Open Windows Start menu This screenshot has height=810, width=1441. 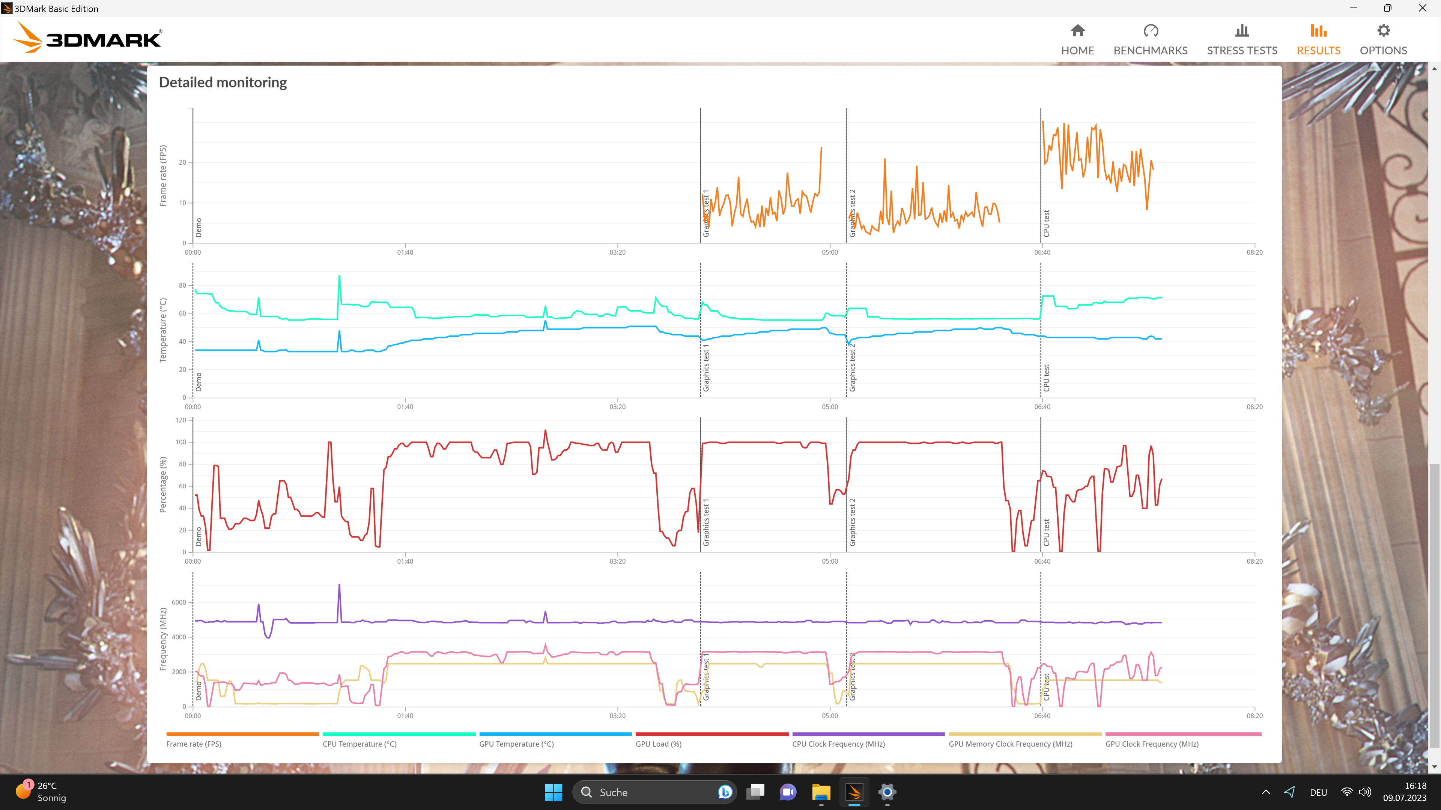tap(553, 792)
